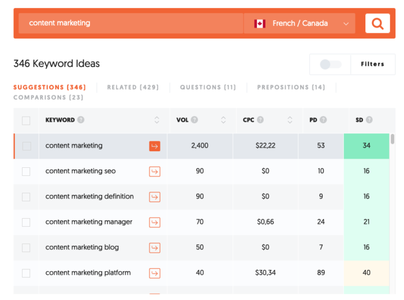Open arrow icon for content marketing platform
Screen dimensions: 404x300
[155, 273]
